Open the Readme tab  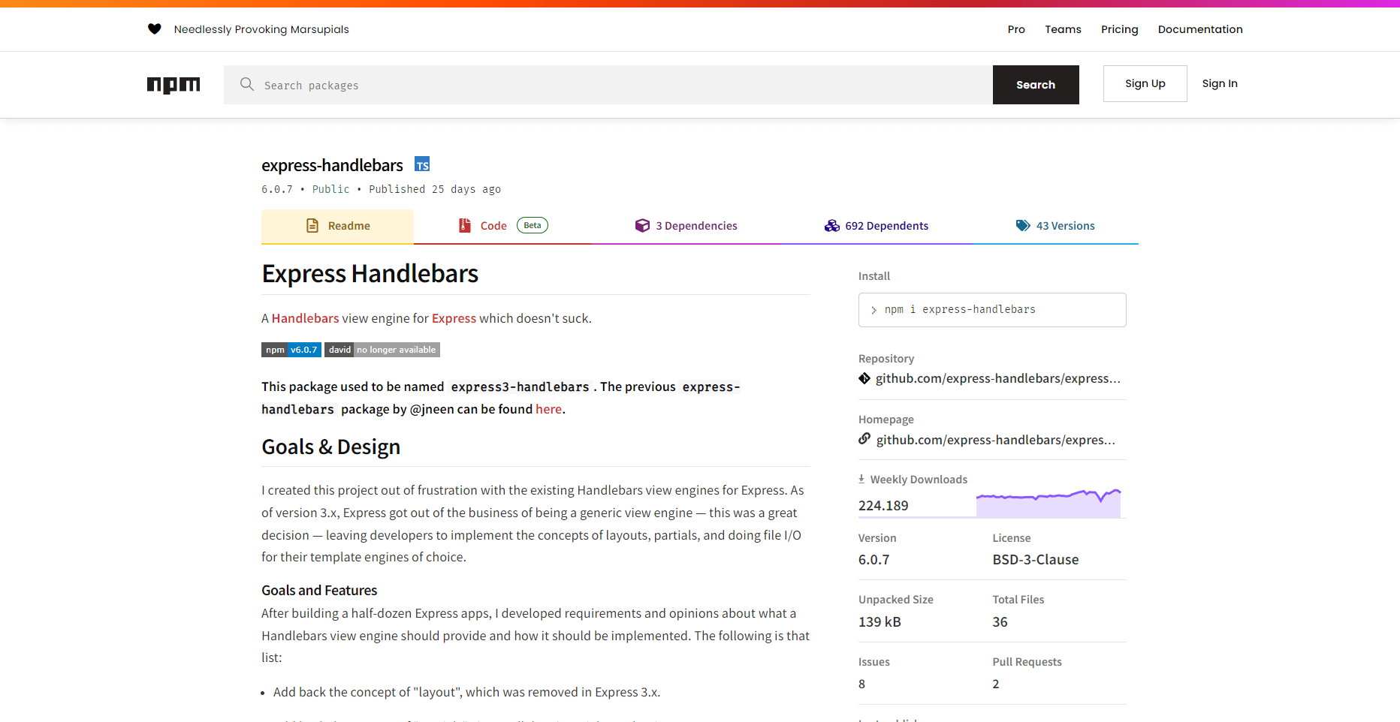[x=337, y=226]
